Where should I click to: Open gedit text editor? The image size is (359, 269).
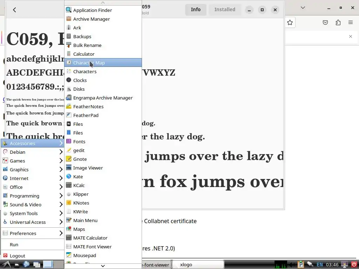[x=103, y=150]
